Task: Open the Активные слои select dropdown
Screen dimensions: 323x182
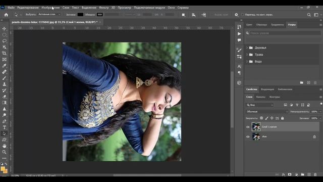Action: pyautogui.click(x=49, y=15)
